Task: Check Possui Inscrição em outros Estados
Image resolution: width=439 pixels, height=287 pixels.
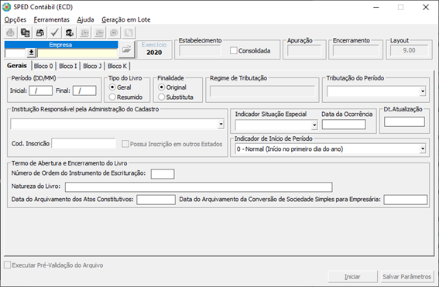Action: click(125, 144)
